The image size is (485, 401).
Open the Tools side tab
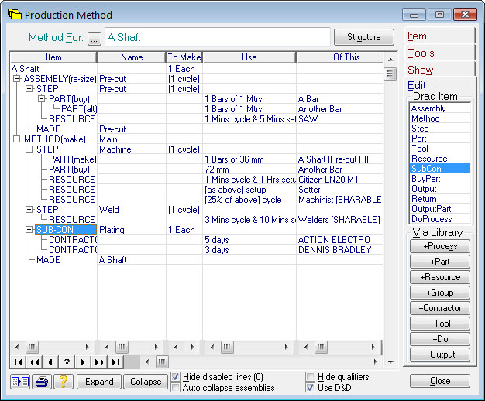439,53
